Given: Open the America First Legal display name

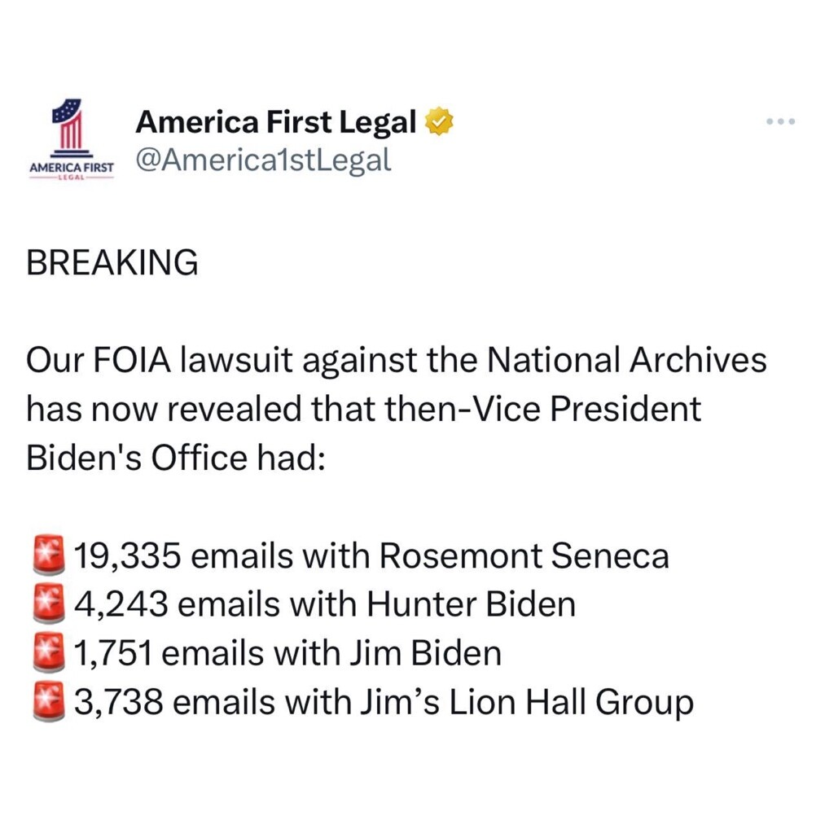Looking at the screenshot, I should [276, 122].
